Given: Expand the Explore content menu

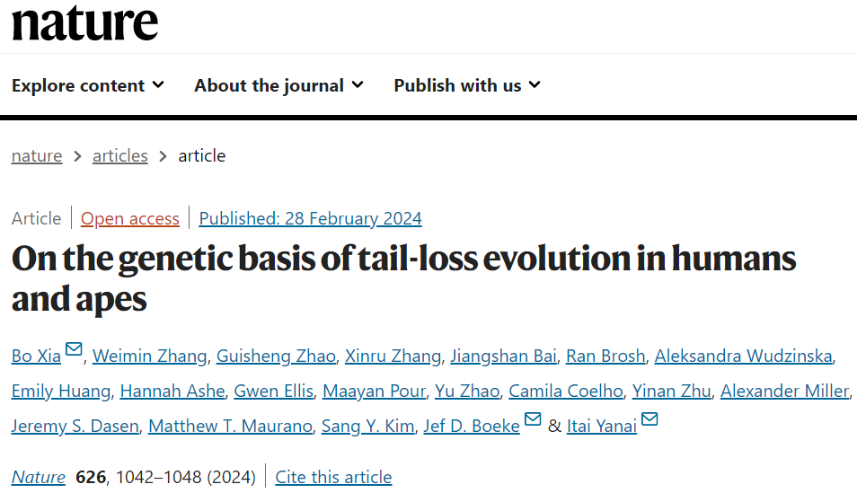Looking at the screenshot, I should pos(87,85).
